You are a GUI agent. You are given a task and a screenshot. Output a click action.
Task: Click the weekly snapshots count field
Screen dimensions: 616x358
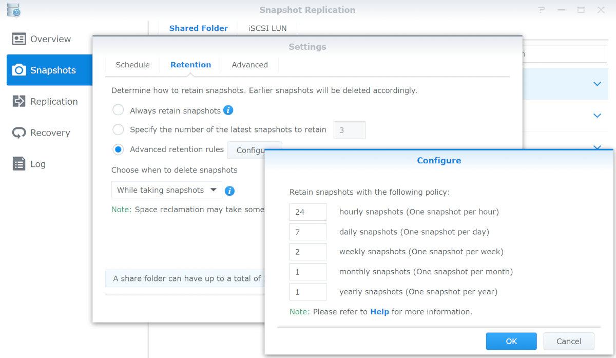pos(308,252)
